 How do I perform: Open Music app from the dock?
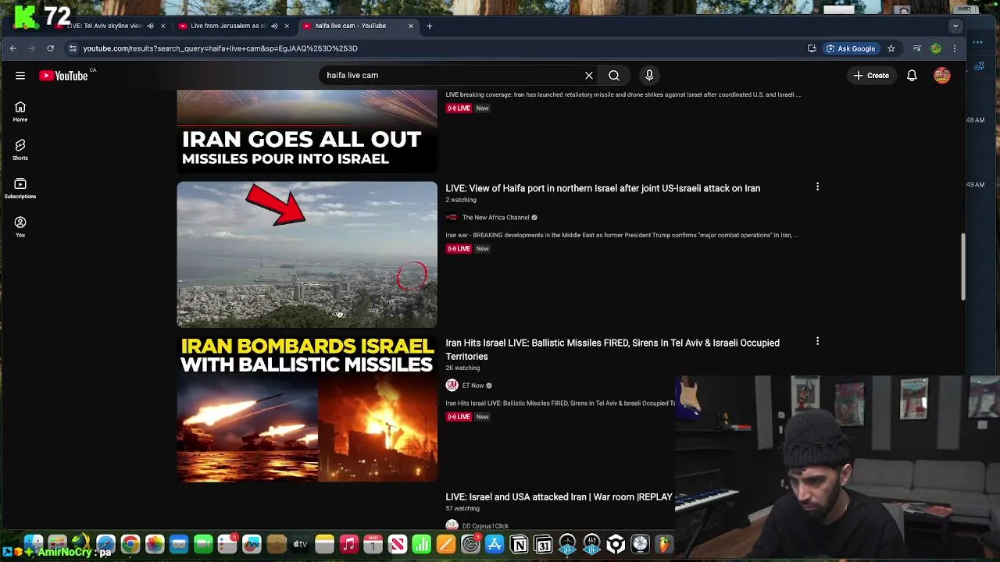click(x=349, y=544)
